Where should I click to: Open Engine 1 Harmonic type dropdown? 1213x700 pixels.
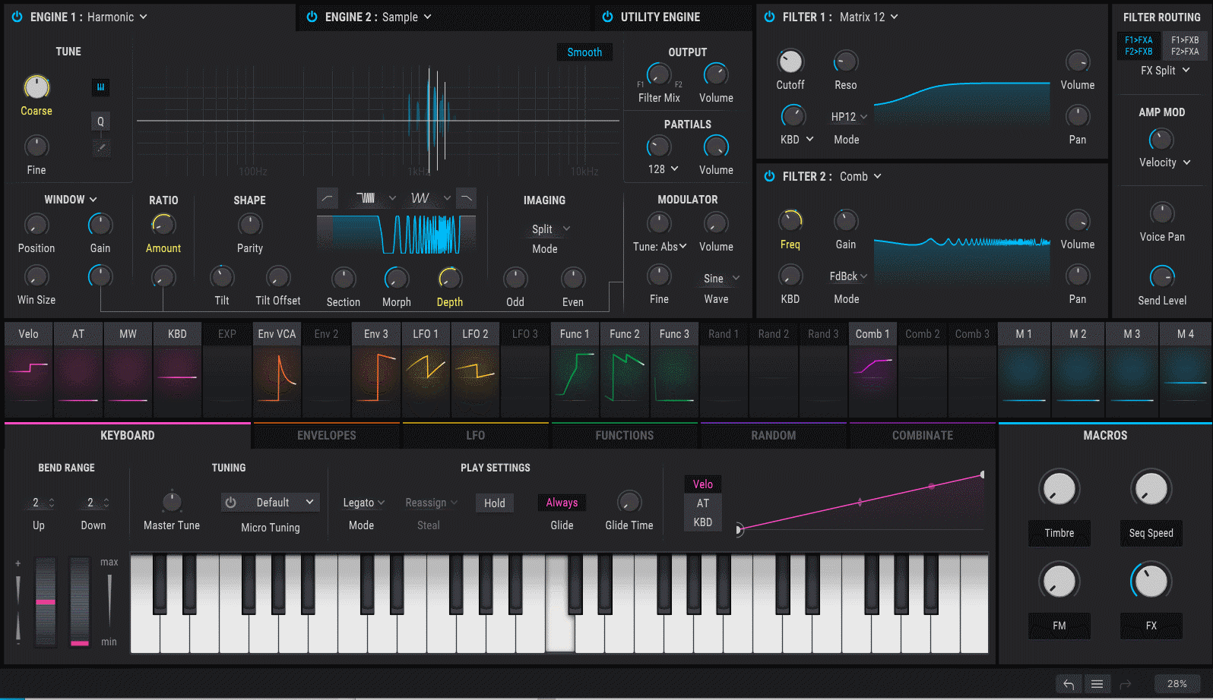point(117,17)
